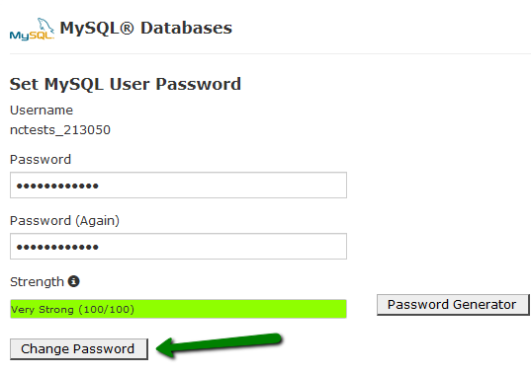Select the Very Strong (100/100) text
The height and width of the screenshot is (374, 531).
pos(72,310)
